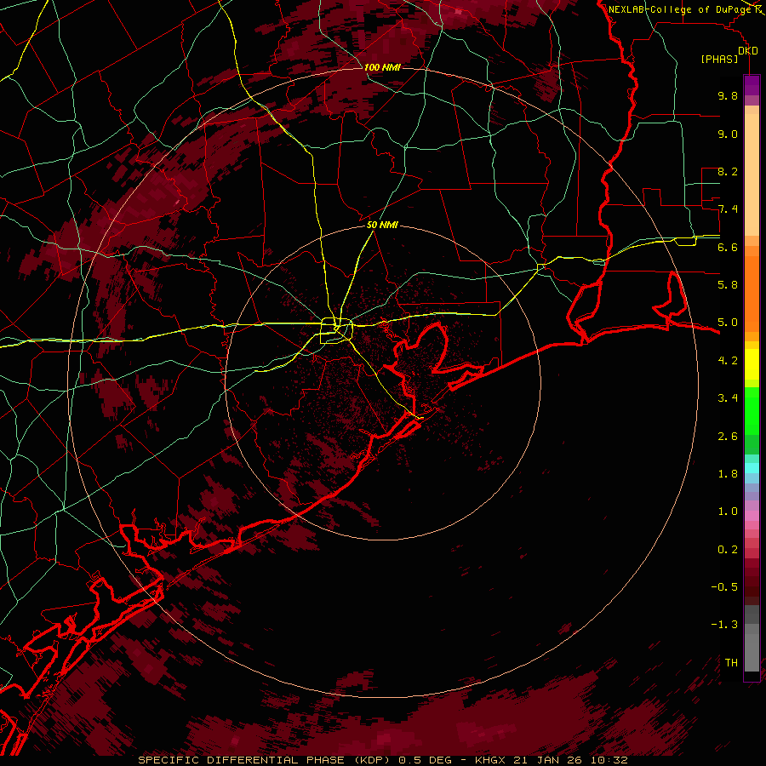Pick the cyan legend color swatch
Screen dimensions: 766x766
pos(752,468)
